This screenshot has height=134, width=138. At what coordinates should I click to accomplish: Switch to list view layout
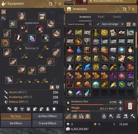pyautogui.click(x=134, y=24)
